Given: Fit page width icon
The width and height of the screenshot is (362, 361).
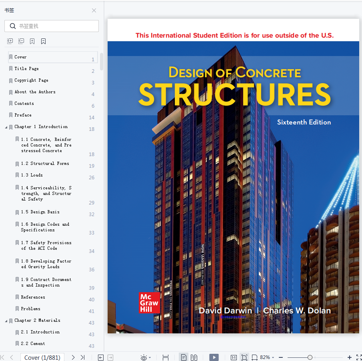Looking at the screenshot, I should coord(254,357).
